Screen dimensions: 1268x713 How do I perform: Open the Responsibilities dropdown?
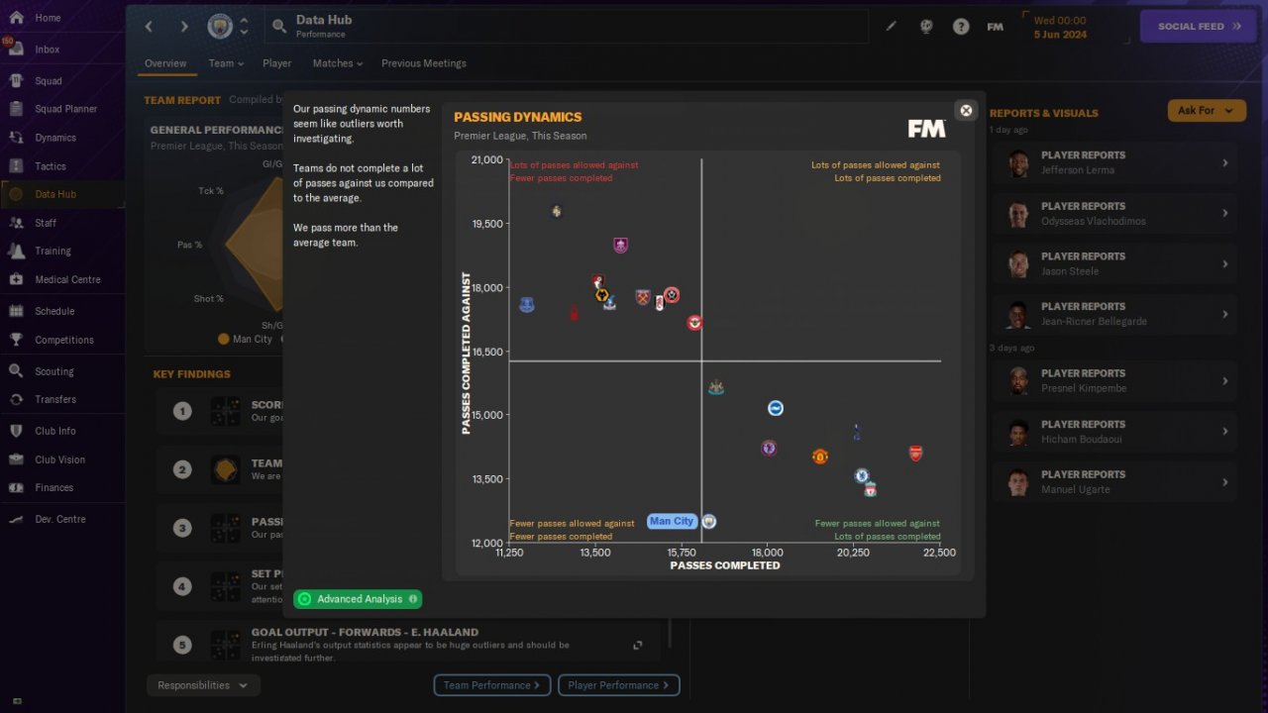[203, 685]
